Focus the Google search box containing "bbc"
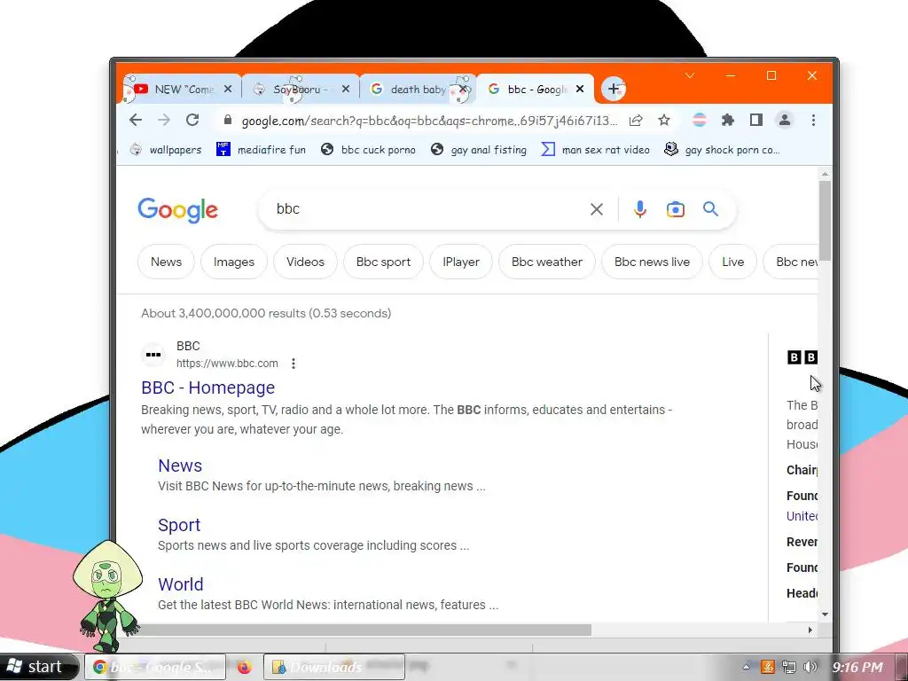 point(428,209)
